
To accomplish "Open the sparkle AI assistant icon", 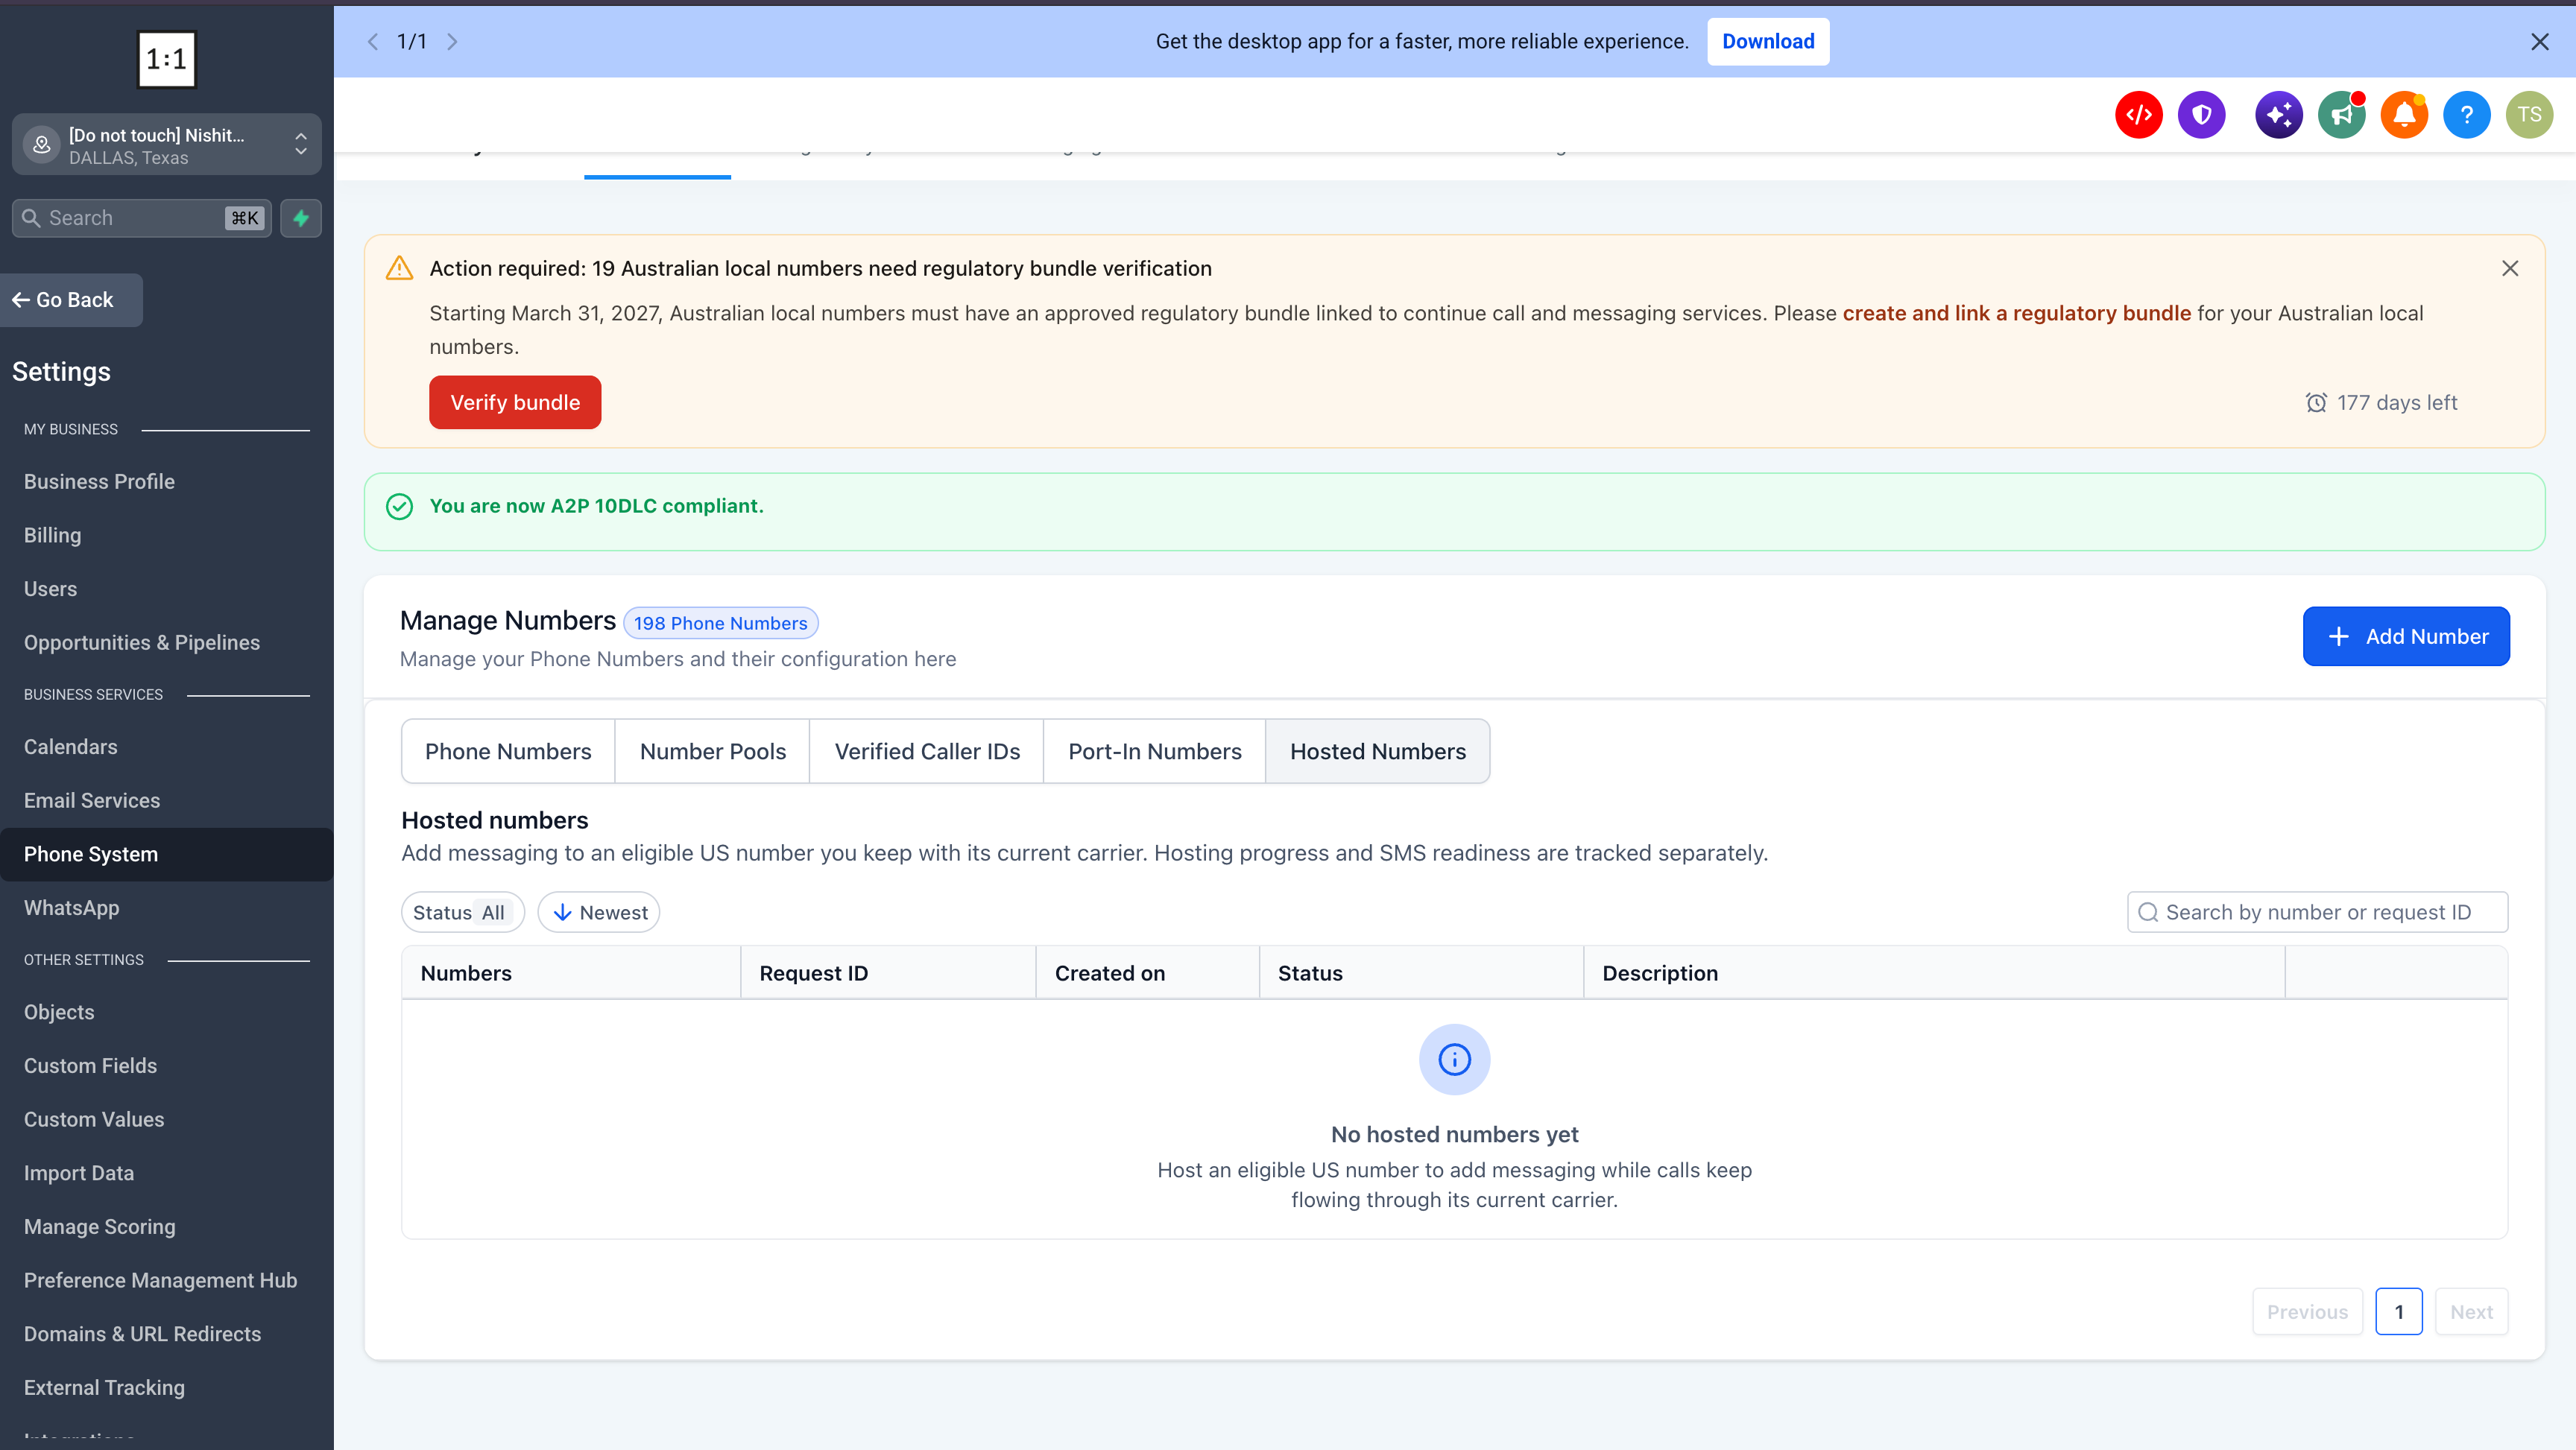I will coord(2278,115).
